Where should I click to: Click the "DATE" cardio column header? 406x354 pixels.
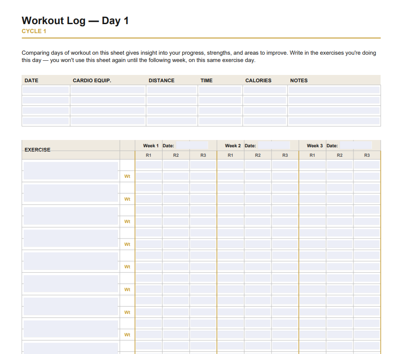(x=31, y=81)
